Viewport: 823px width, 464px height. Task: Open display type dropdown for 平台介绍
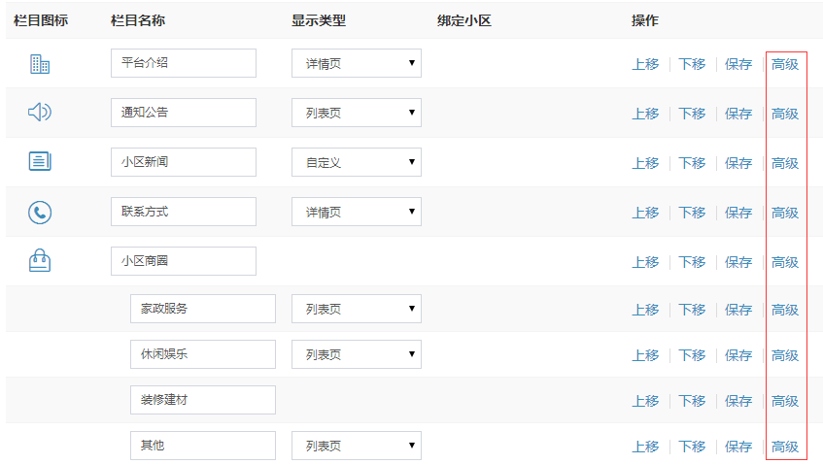357,63
